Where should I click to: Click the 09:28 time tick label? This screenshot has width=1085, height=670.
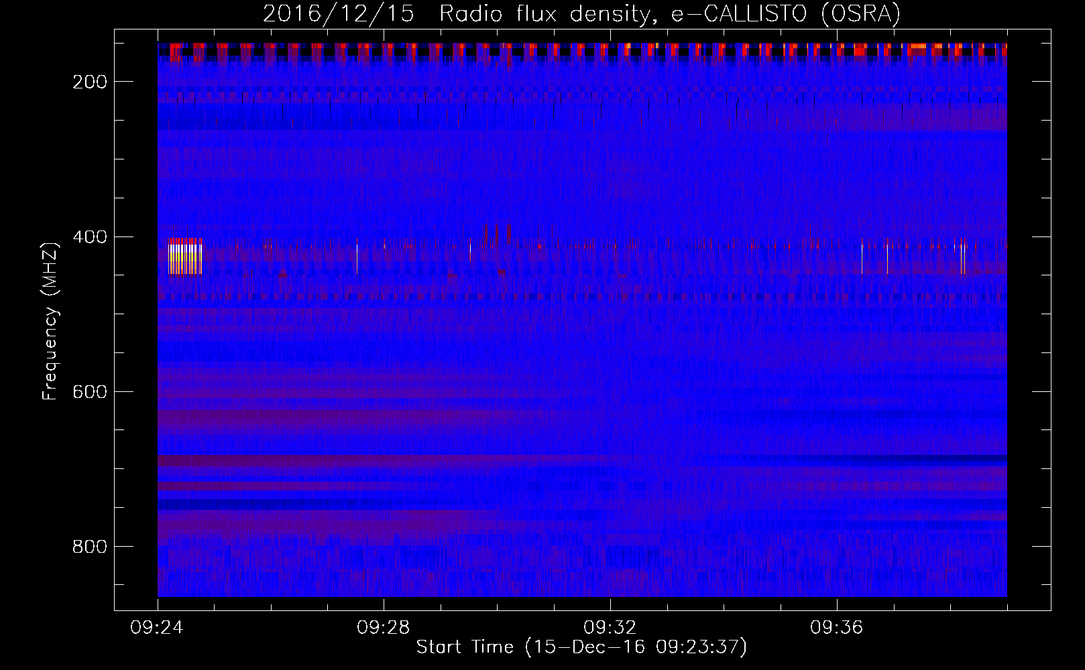(x=384, y=628)
